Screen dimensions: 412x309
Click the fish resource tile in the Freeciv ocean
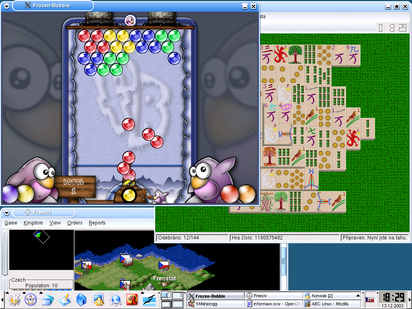point(139,255)
